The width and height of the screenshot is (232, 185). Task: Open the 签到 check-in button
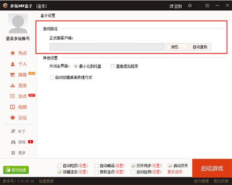176,6
